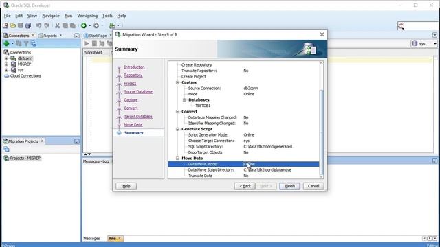
Task: Apply a filter with the funnel icon
Action: click(26, 44)
